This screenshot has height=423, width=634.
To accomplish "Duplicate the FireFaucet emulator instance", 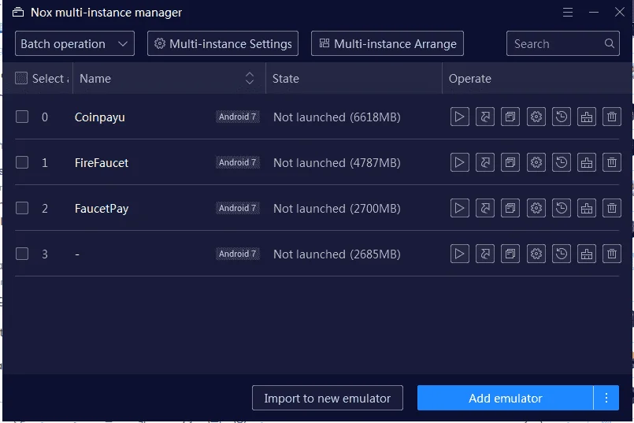I will click(x=510, y=162).
